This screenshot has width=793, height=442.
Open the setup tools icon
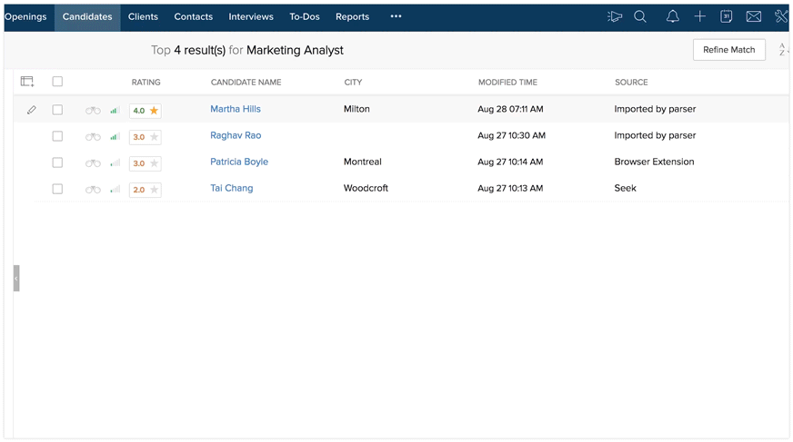coord(781,16)
